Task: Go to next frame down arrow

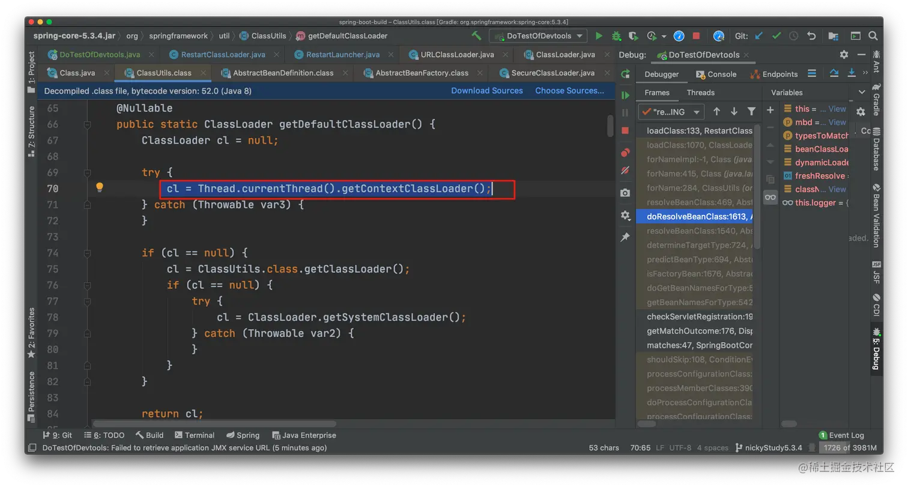Action: click(734, 112)
